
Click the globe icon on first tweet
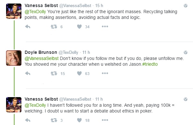(186, 5)
